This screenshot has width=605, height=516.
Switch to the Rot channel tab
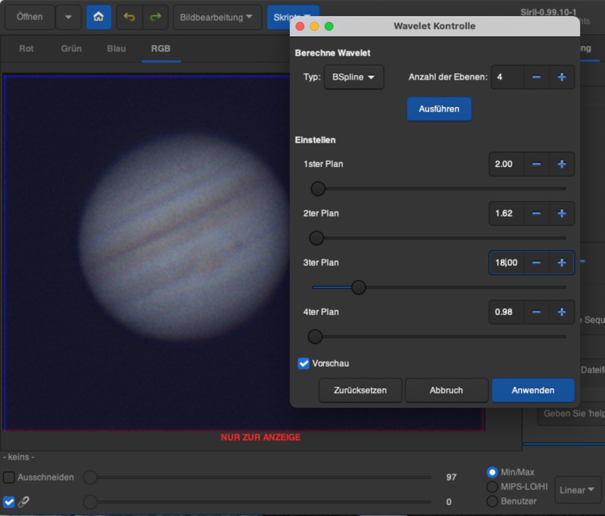(27, 49)
